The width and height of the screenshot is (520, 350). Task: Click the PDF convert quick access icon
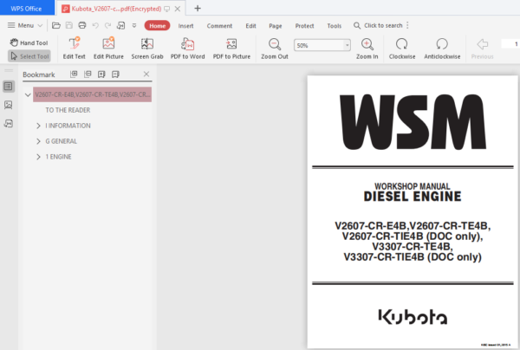120,25
